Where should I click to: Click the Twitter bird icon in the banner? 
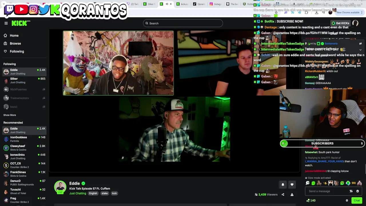tap(44, 9)
